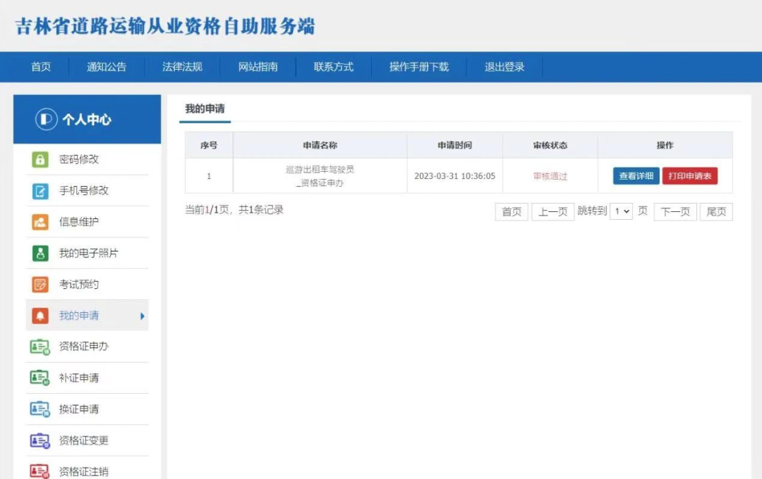
Task: Click the lock icon for 密码修改
Action: (40, 159)
